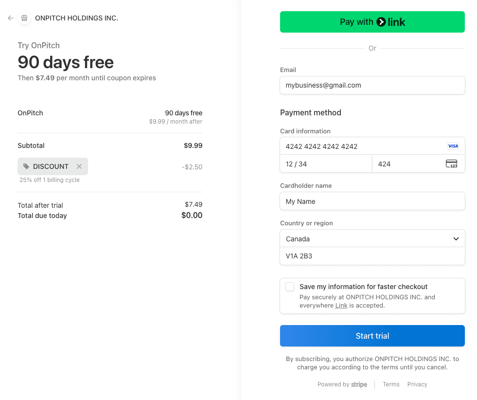The image size is (477, 400).
Task: Focus the Email input field
Action: click(372, 85)
